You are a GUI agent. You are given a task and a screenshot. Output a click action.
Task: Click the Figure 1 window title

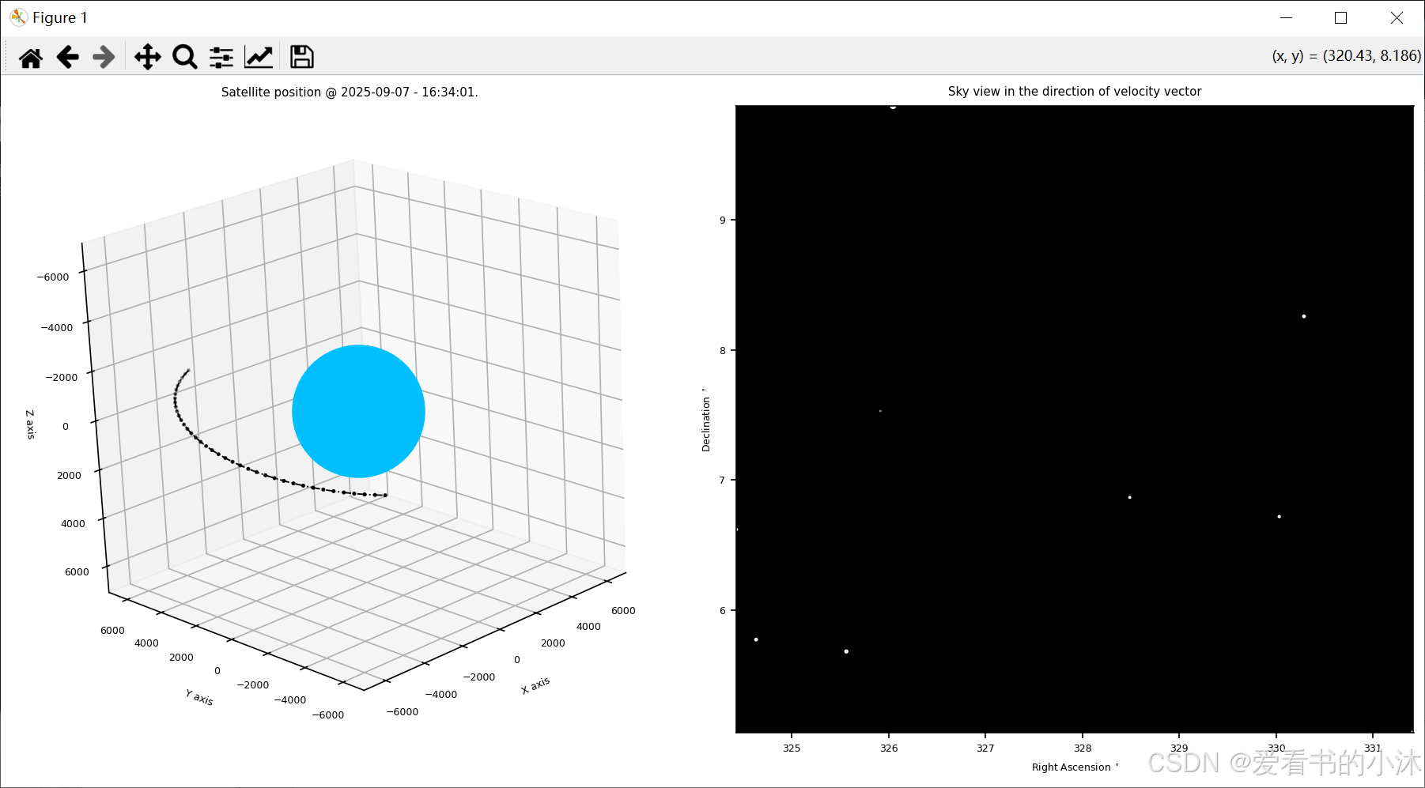click(59, 17)
